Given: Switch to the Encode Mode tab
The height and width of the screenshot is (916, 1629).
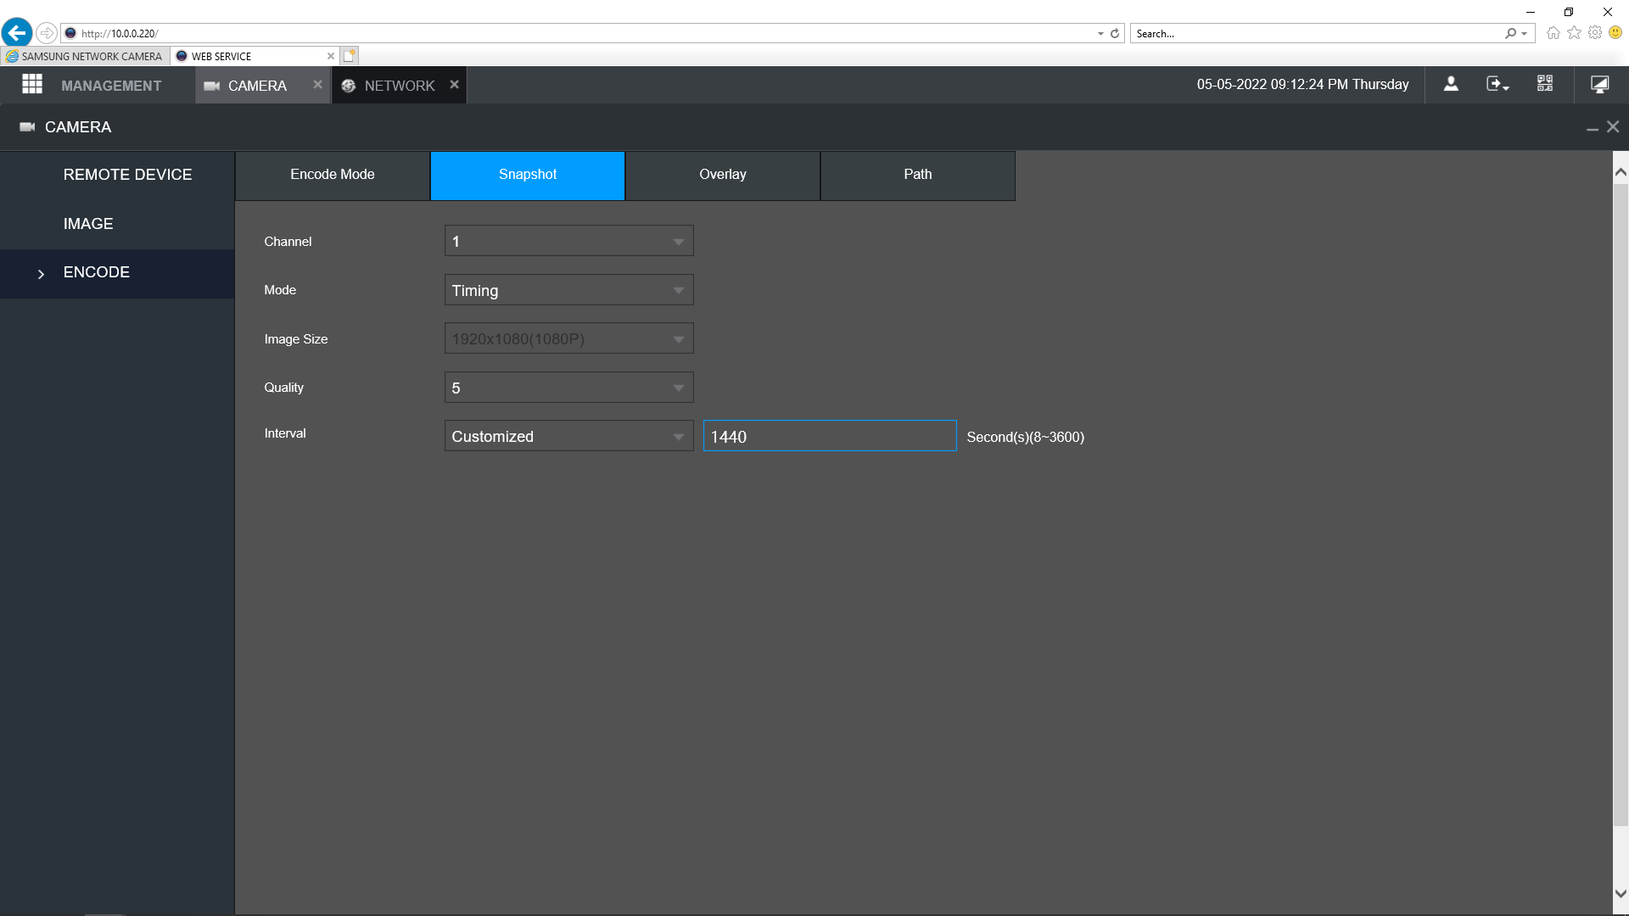Looking at the screenshot, I should tap(333, 175).
